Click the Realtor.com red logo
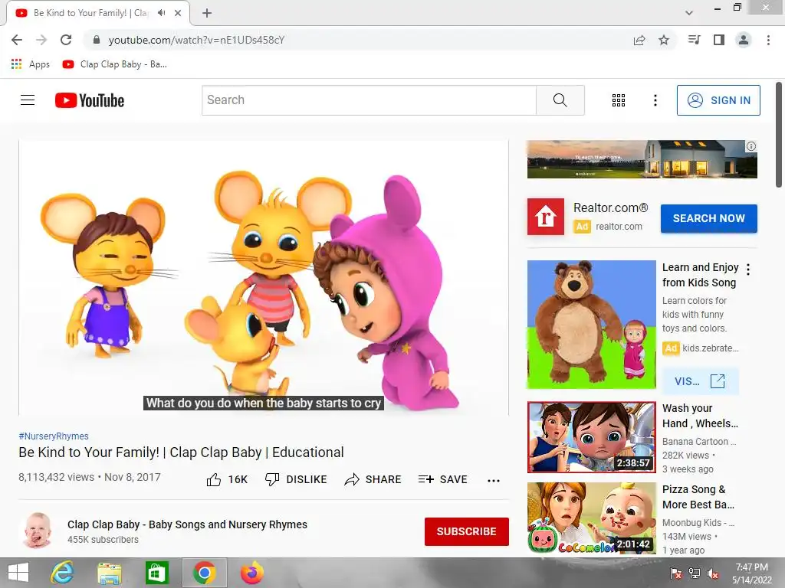 click(546, 217)
